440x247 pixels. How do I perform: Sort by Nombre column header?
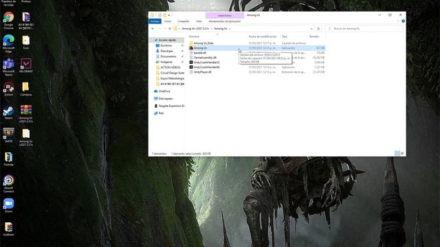(194, 36)
